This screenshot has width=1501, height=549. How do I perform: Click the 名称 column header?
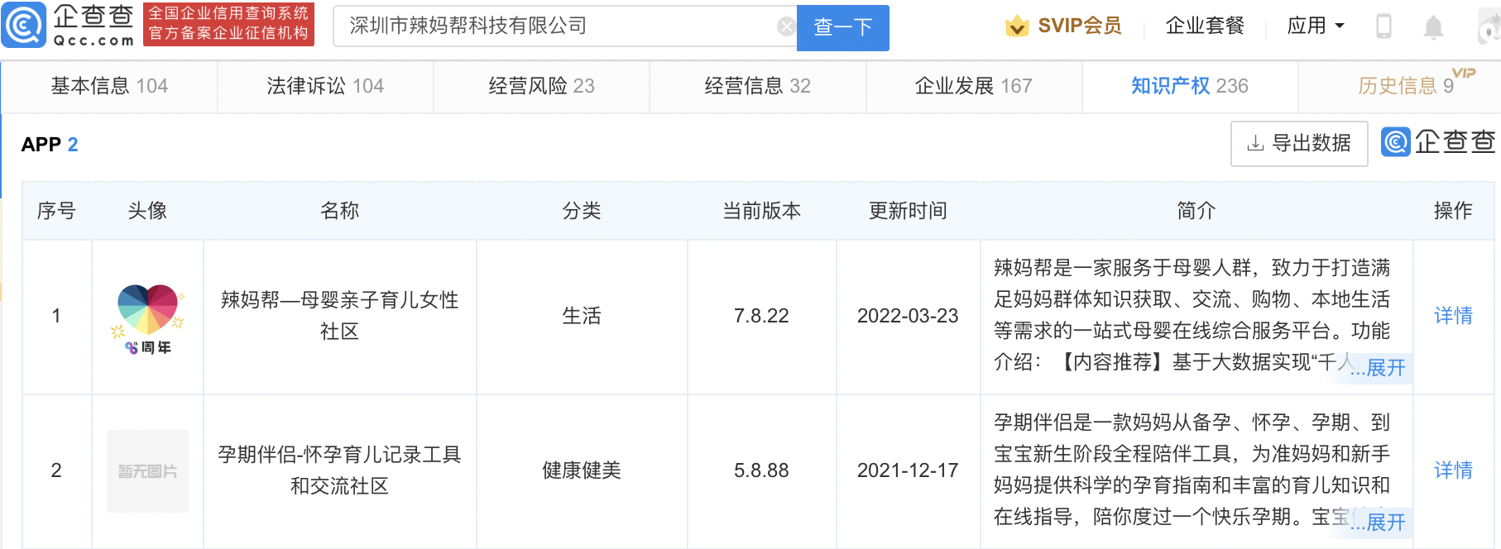point(340,211)
